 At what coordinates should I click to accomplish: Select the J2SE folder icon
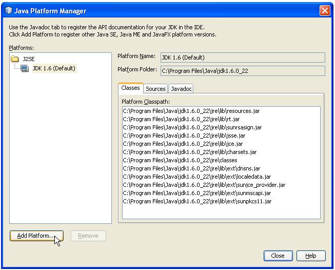(15, 59)
